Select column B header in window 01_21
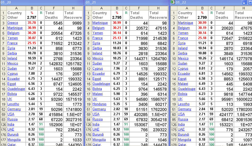Screen dimensions: 252x146 tap(117, 8)
